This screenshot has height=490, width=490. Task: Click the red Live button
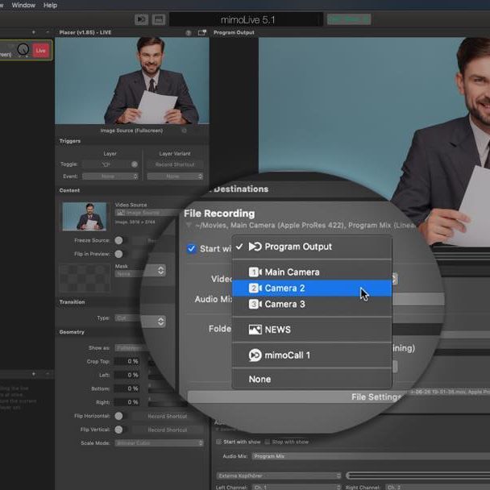[40, 51]
